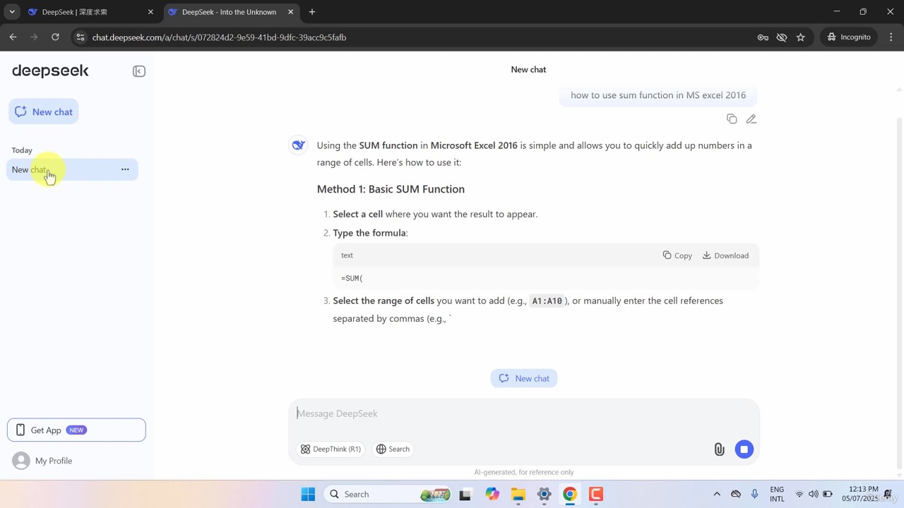Download the code block
The height and width of the screenshot is (508, 904).
tap(725, 255)
